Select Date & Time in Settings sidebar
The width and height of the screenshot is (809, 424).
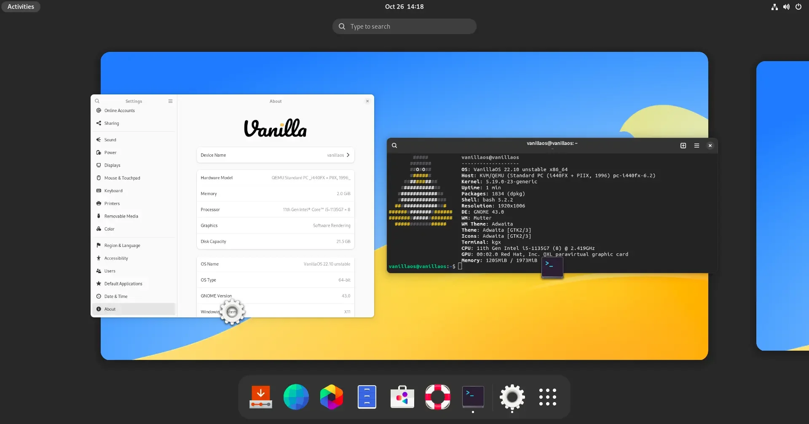(134, 296)
